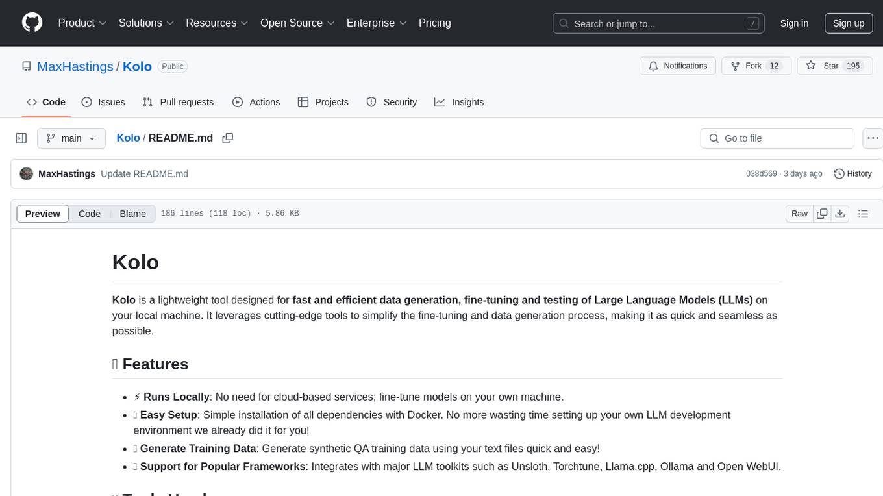
Task: Open the main branch selector dropdown
Action: pyautogui.click(x=71, y=138)
